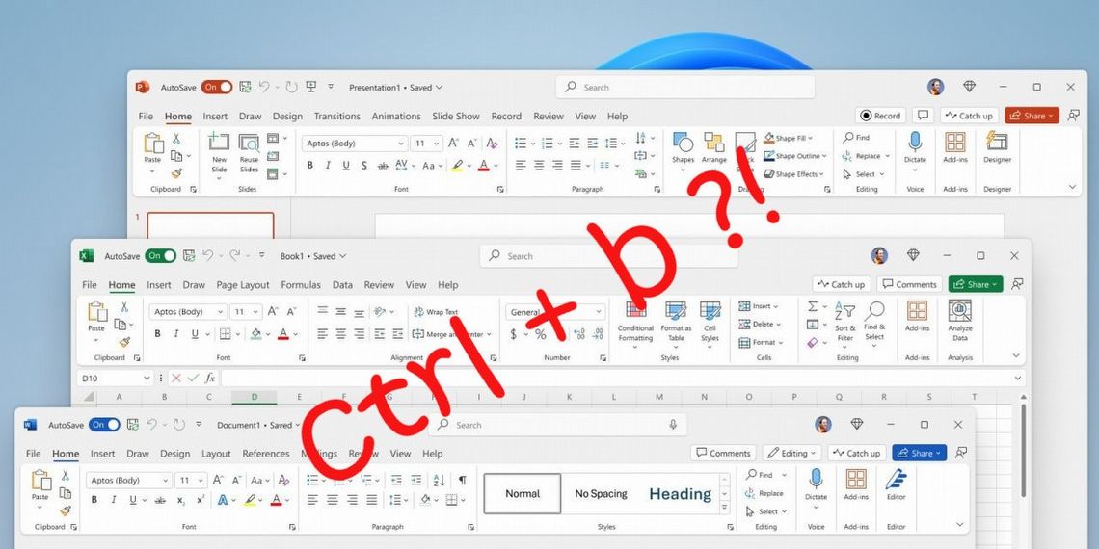This screenshot has width=1099, height=549.
Task: Open Transitions tab in PowerPoint
Action: tap(337, 117)
